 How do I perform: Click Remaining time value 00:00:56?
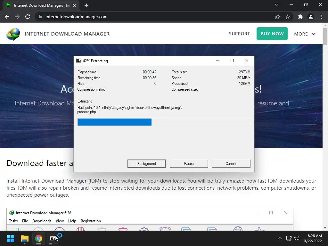pos(150,78)
